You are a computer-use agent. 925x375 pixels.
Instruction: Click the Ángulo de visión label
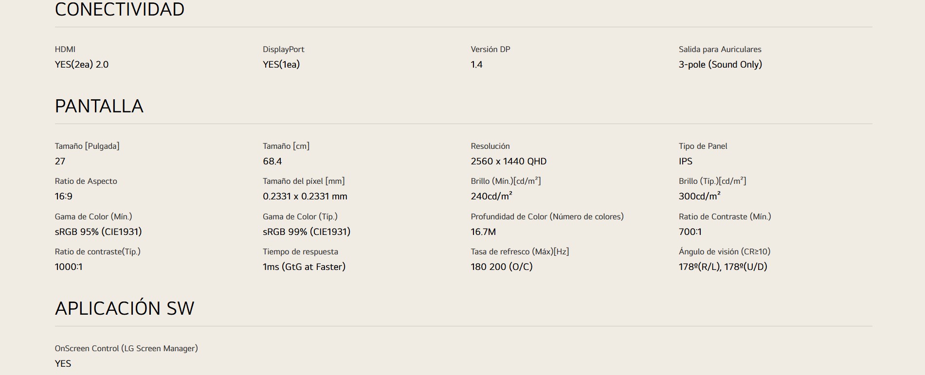click(724, 251)
